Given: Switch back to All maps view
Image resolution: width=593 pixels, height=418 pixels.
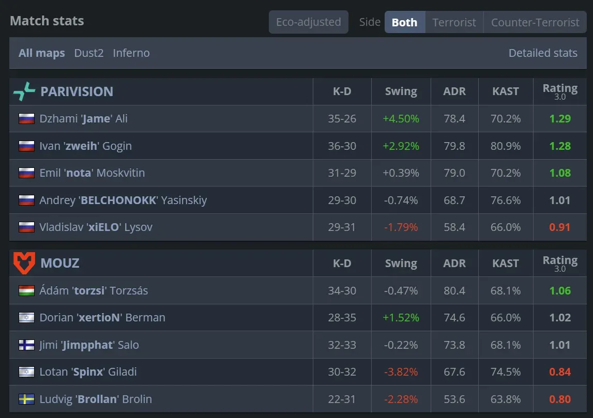Looking at the screenshot, I should (41, 53).
